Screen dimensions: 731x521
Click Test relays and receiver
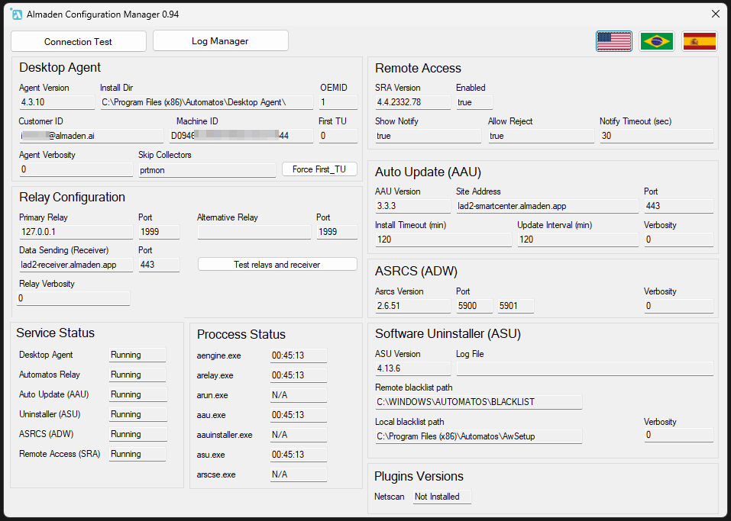(x=277, y=264)
